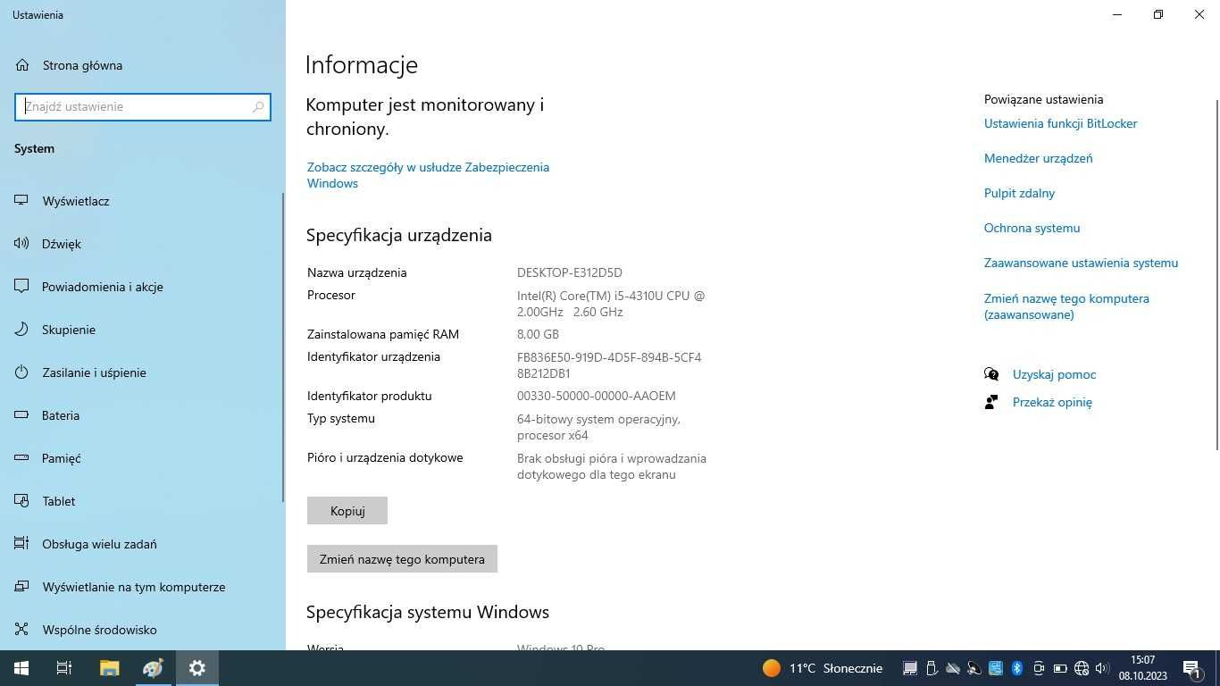Click the touchpad tray icon

pos(910,668)
